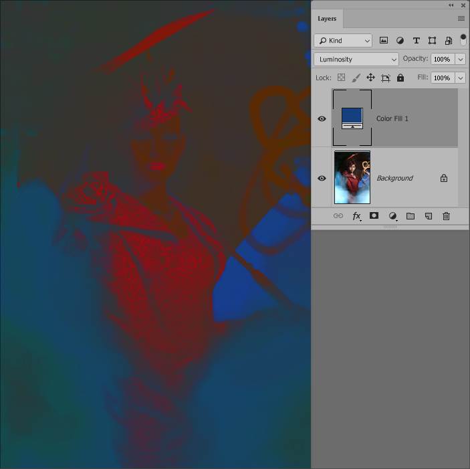Click the Fill value field

coord(443,78)
